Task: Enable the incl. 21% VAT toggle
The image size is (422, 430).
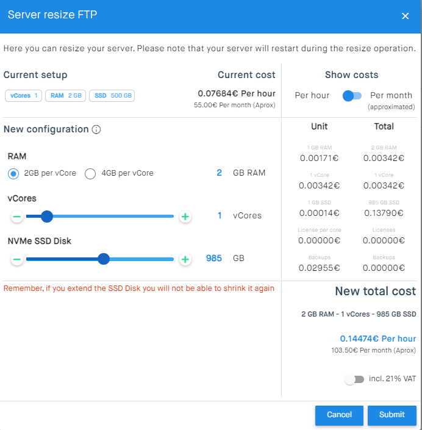Action: (x=354, y=379)
